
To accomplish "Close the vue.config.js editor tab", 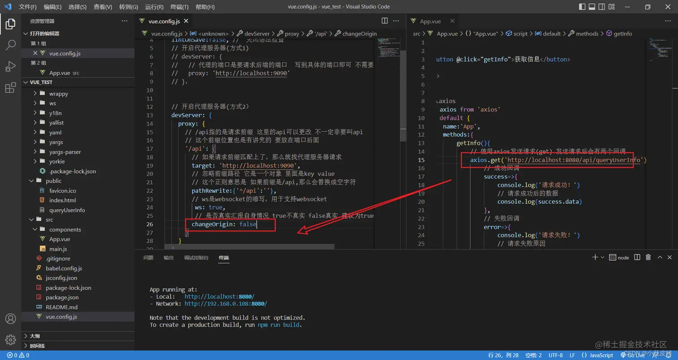I will click(x=186, y=21).
